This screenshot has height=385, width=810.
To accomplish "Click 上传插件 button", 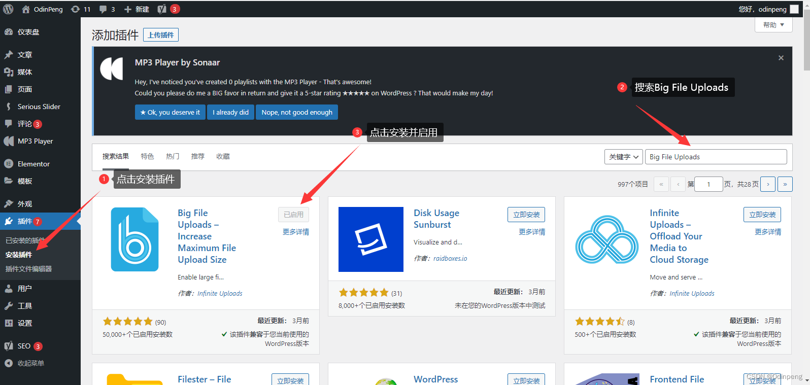I will (x=161, y=34).
